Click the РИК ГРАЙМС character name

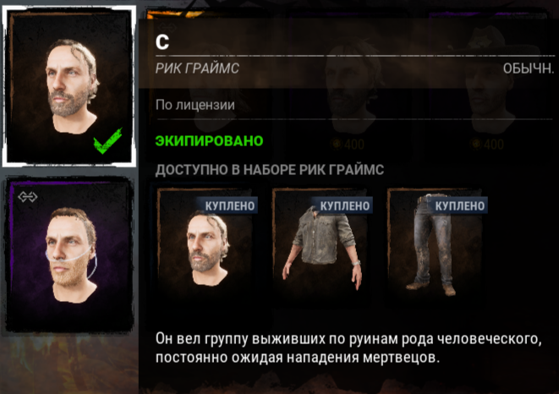point(197,68)
